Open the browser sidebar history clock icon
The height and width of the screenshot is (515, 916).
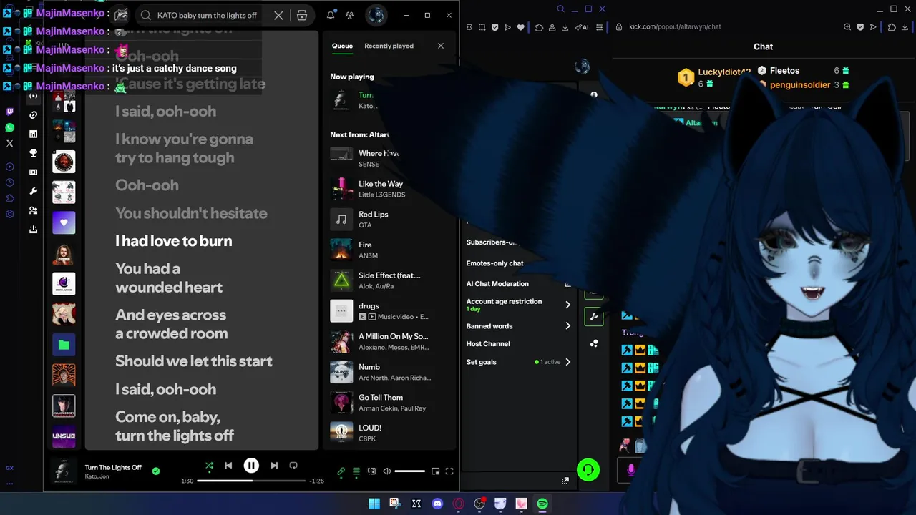[10, 182]
